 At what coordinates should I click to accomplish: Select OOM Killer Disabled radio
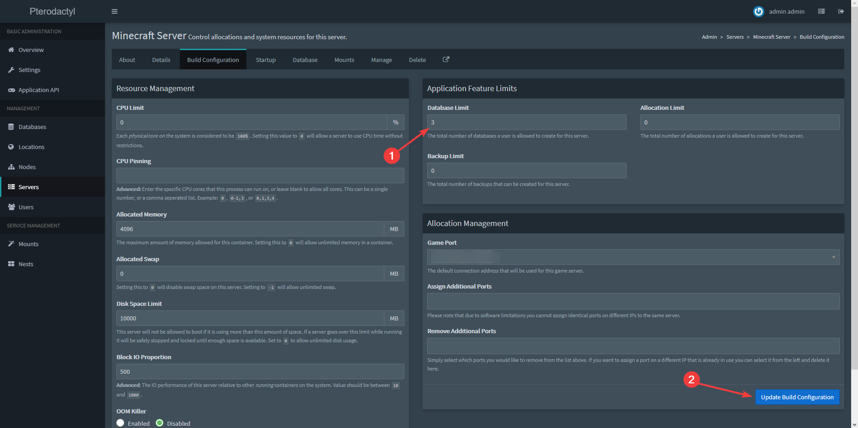pos(160,423)
